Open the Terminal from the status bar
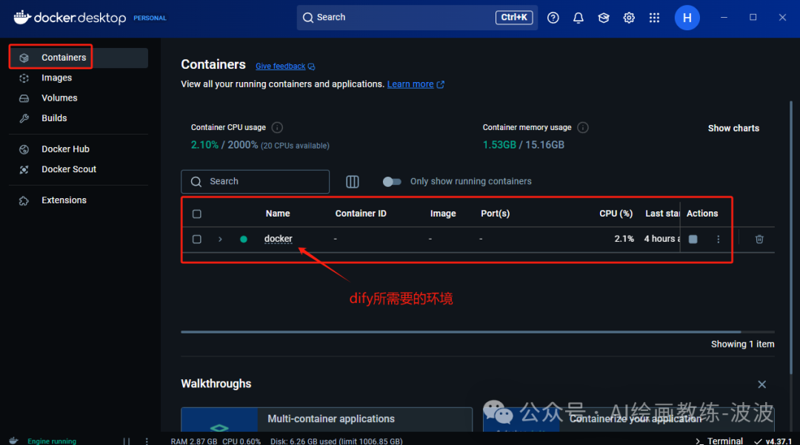The image size is (800, 445). 719,441
